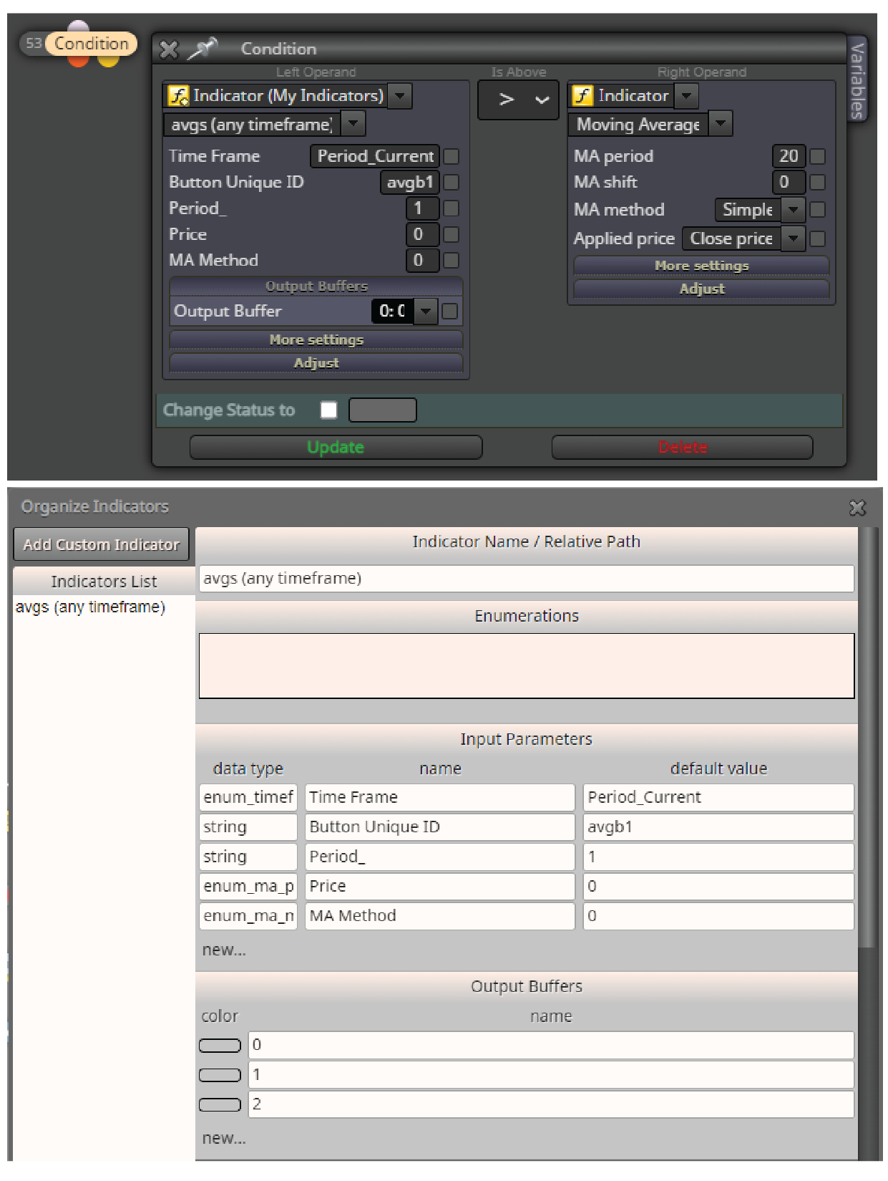Select avgs (any timeframe) in Indicators List

(90, 607)
